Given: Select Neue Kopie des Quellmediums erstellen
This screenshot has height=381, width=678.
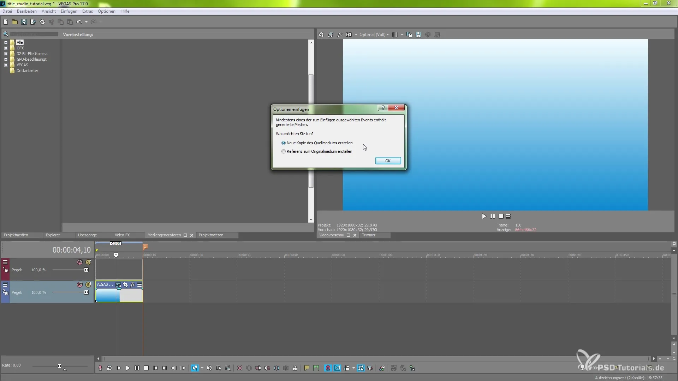Looking at the screenshot, I should pos(317,143).
